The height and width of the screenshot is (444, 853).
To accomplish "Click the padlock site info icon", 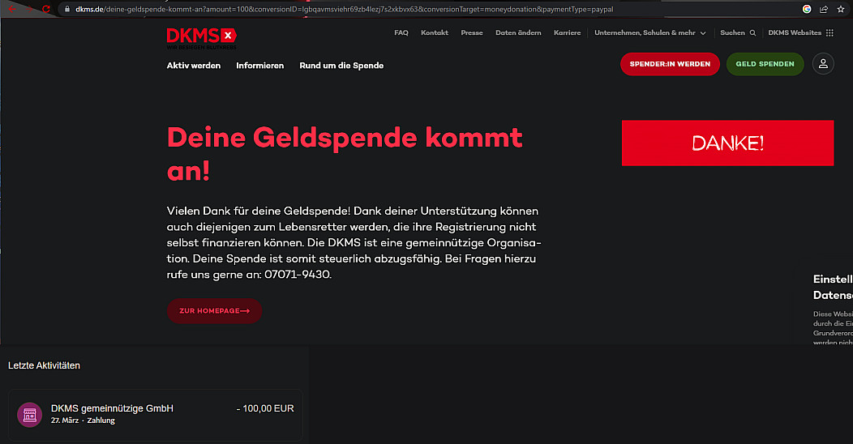I will click(x=68, y=9).
